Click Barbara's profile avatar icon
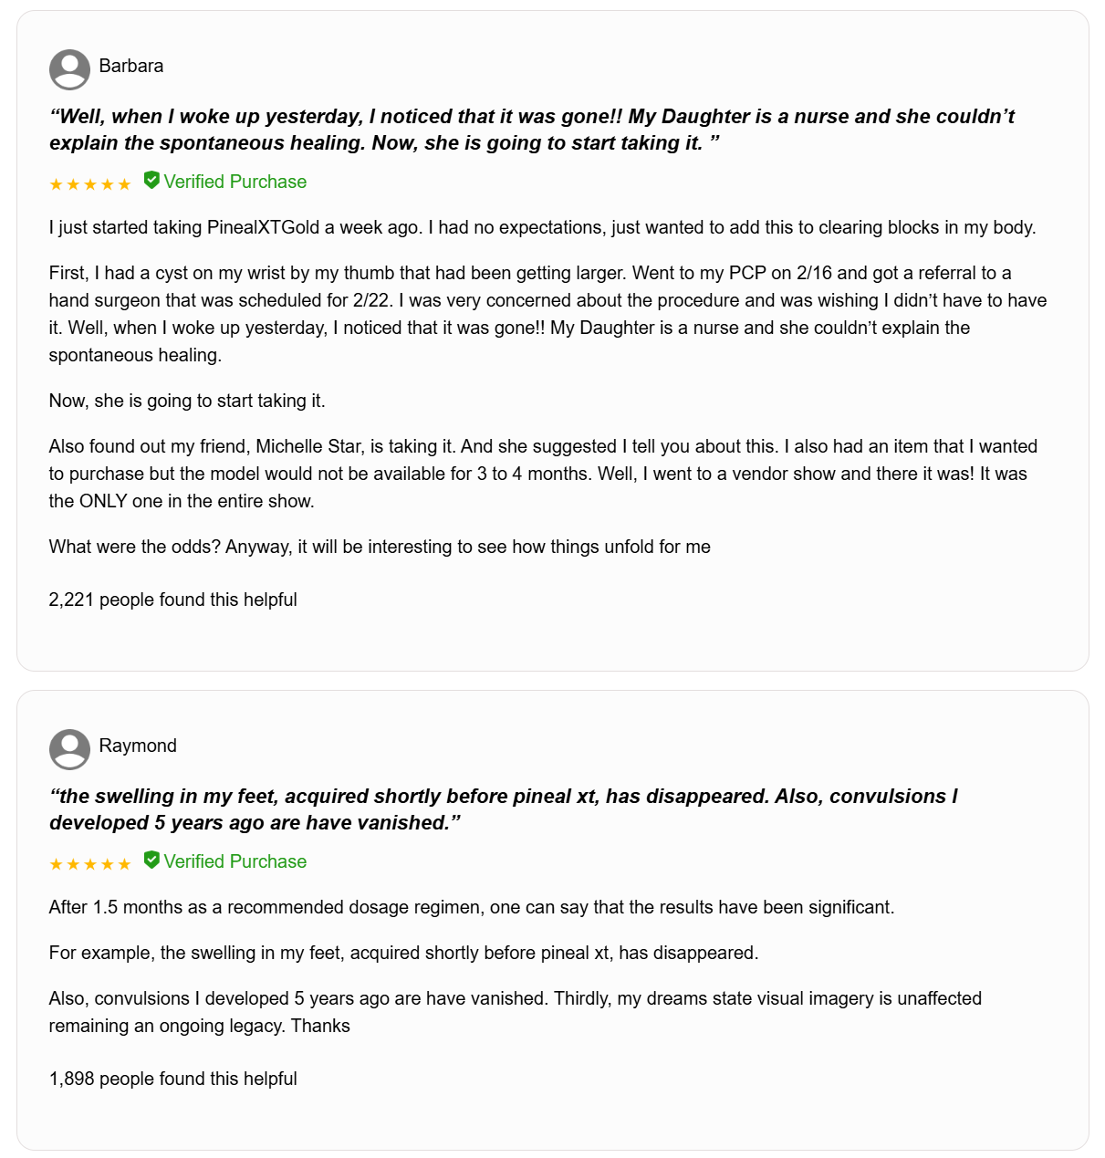 coord(69,69)
